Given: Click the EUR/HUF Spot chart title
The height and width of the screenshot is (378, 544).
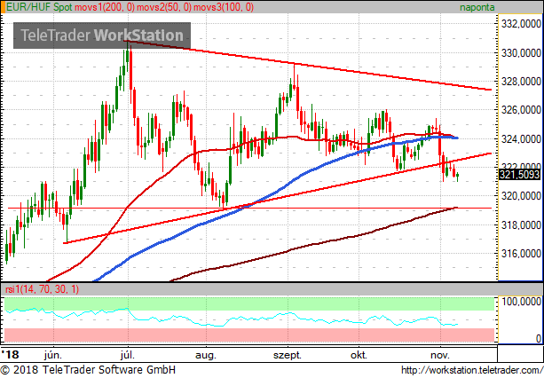Looking at the screenshot, I should tap(39, 7).
